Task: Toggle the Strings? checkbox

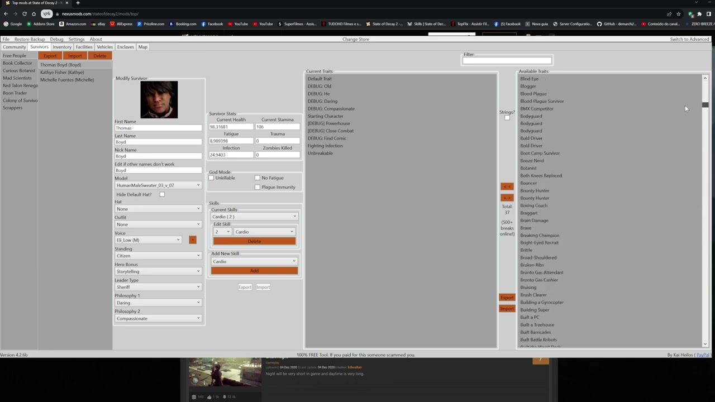Action: 507,118
